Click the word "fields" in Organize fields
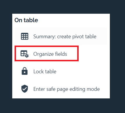This screenshot has height=113, width=125. tap(61, 54)
